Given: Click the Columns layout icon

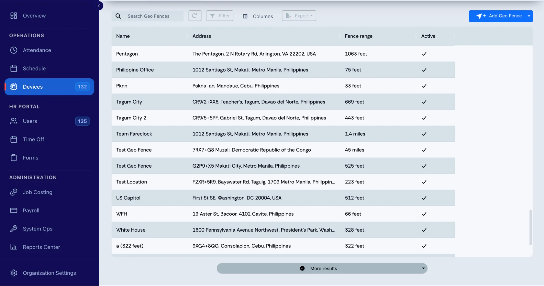Looking at the screenshot, I should pos(245,16).
